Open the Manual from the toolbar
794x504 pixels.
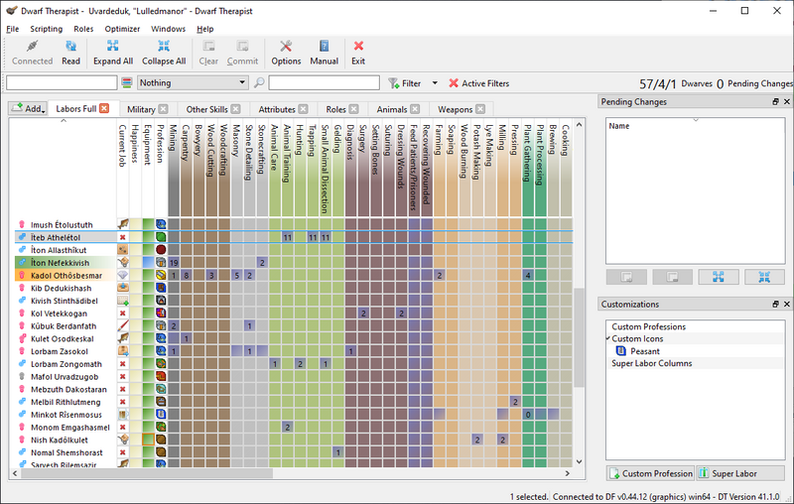coord(325,53)
